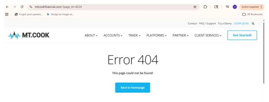Click the LOGIN (ECN) link

(x=241, y=23)
